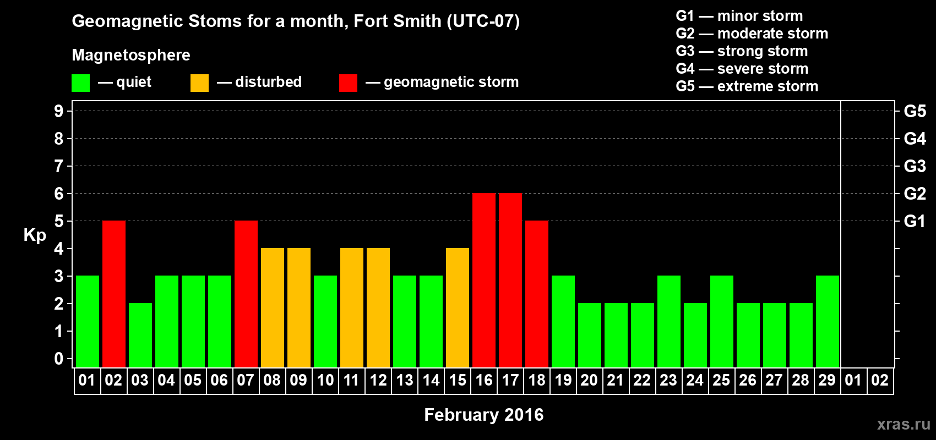Image resolution: width=936 pixels, height=440 pixels.
Task: Click 'G4 — severe storm' legend text
Action: (742, 69)
